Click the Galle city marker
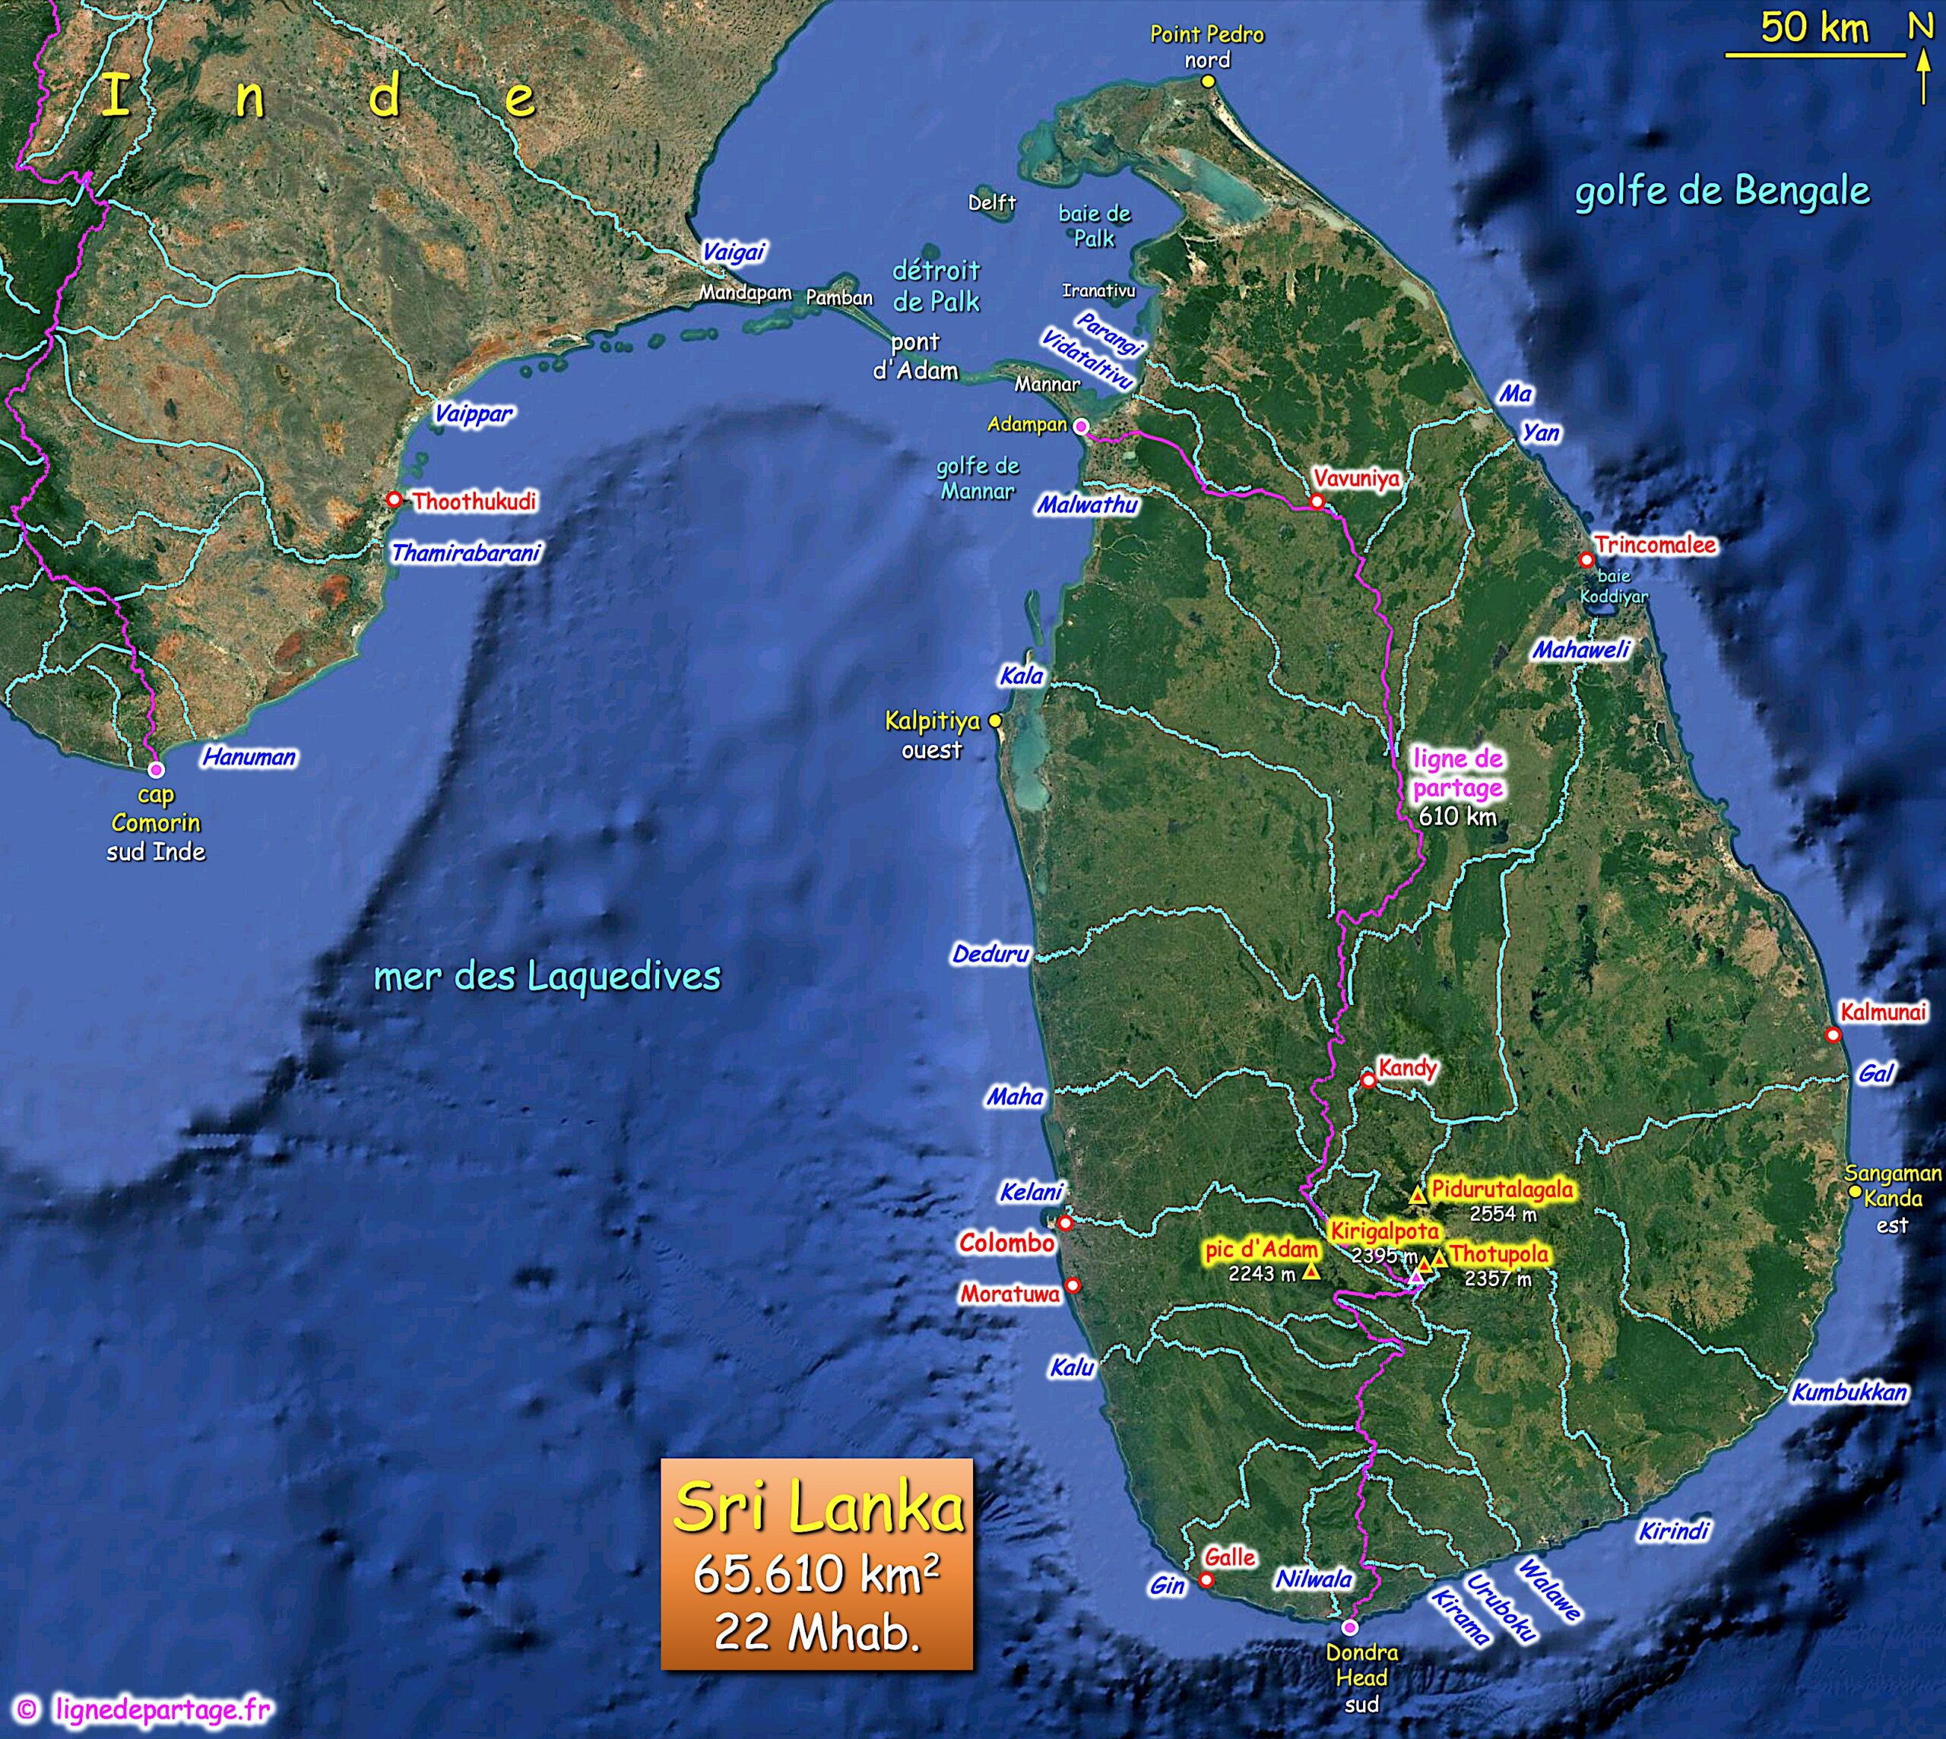The width and height of the screenshot is (1946, 1739). [1206, 1580]
